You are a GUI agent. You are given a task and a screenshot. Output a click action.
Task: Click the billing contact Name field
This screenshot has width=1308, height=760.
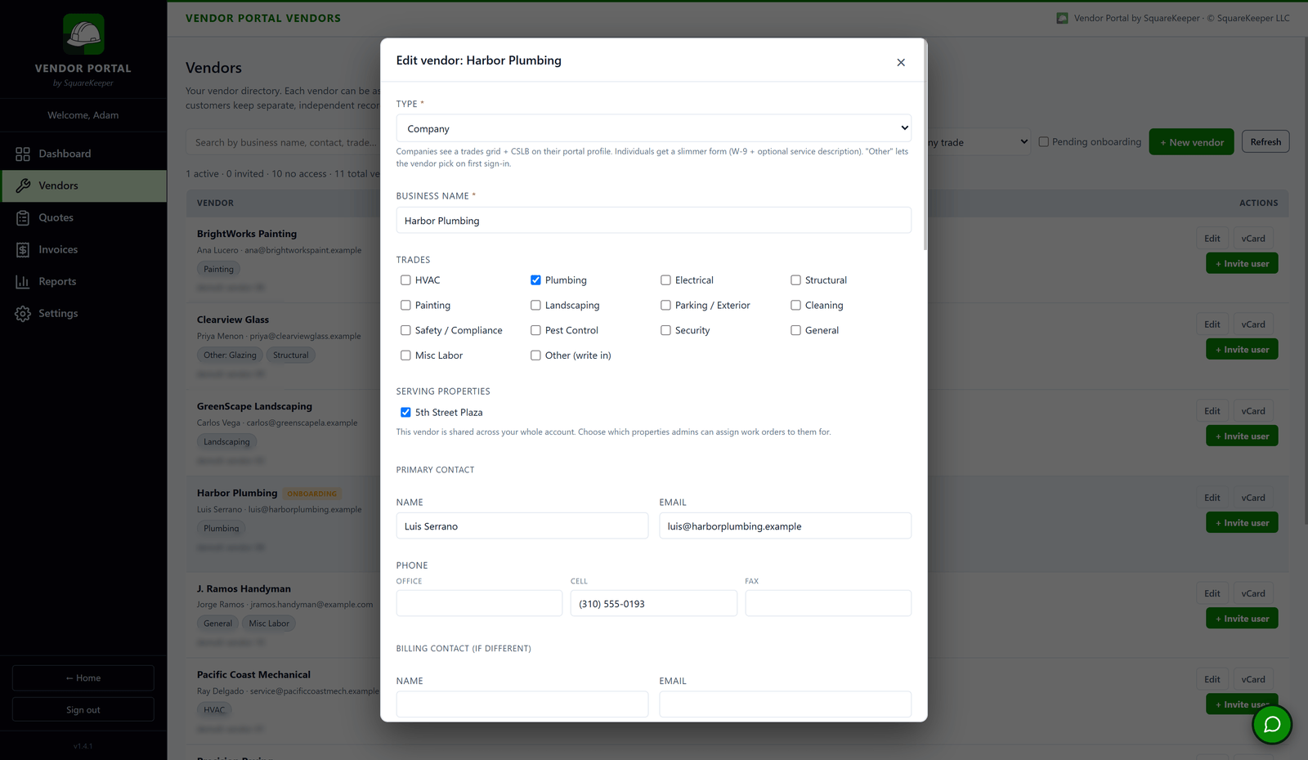(522, 704)
